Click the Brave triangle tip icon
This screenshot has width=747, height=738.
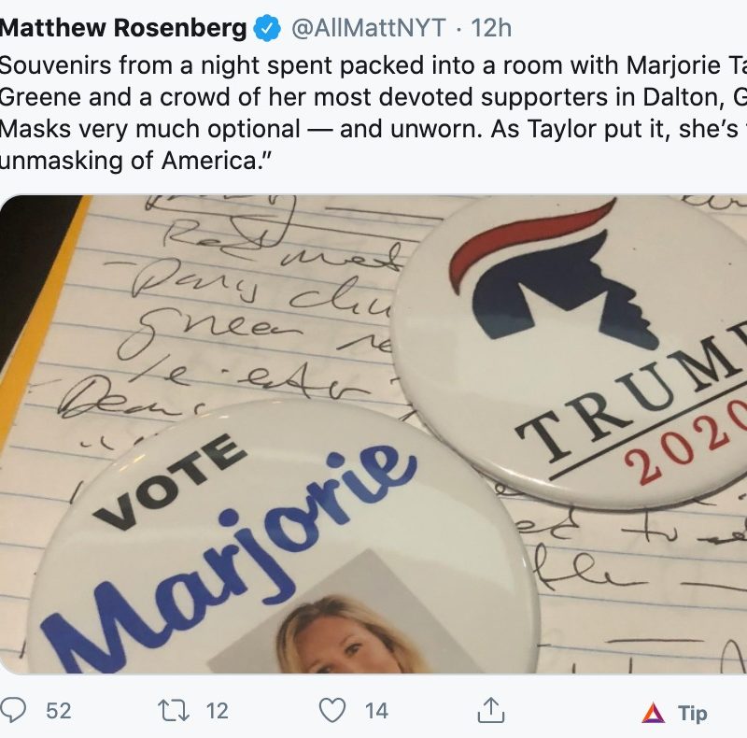(x=653, y=713)
